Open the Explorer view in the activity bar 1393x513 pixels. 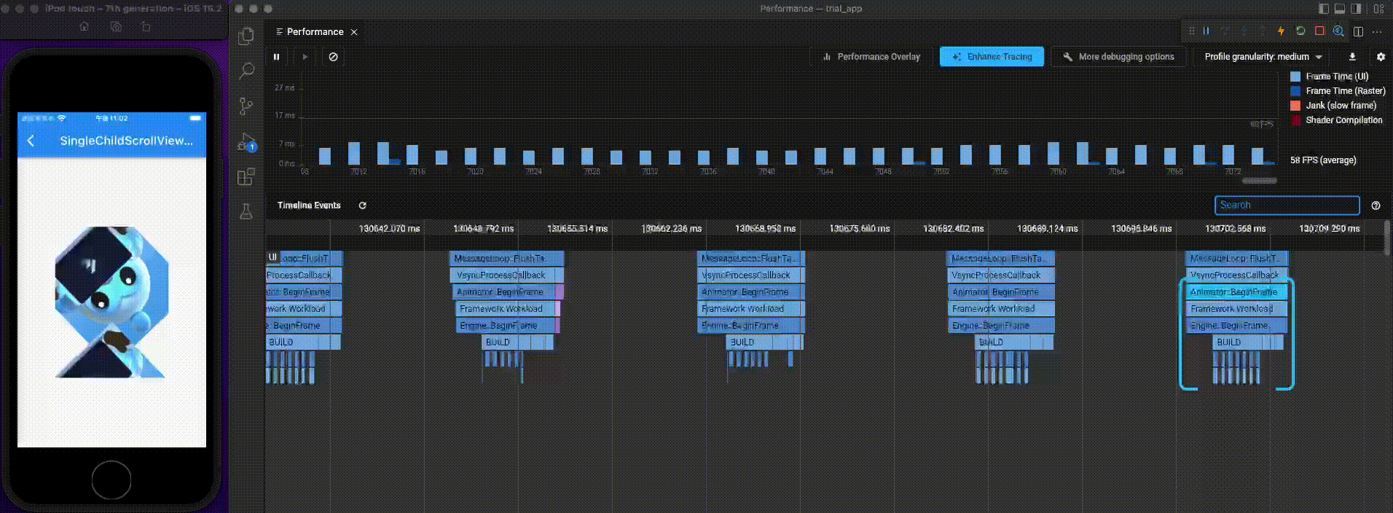246,36
